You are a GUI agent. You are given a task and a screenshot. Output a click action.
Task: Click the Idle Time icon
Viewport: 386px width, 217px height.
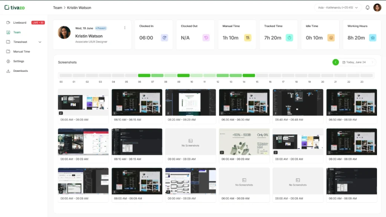pyautogui.click(x=331, y=38)
